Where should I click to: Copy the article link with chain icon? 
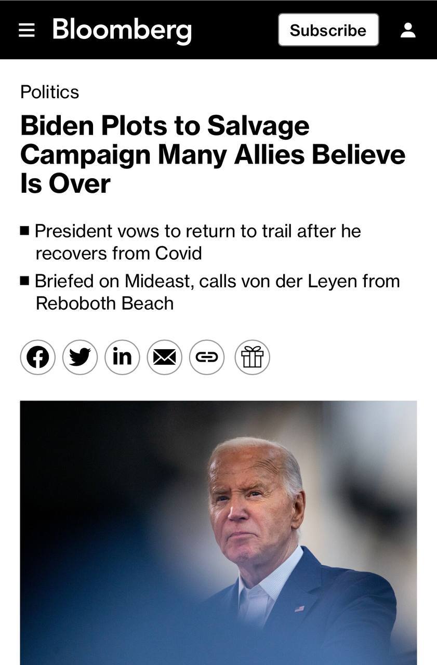point(207,357)
